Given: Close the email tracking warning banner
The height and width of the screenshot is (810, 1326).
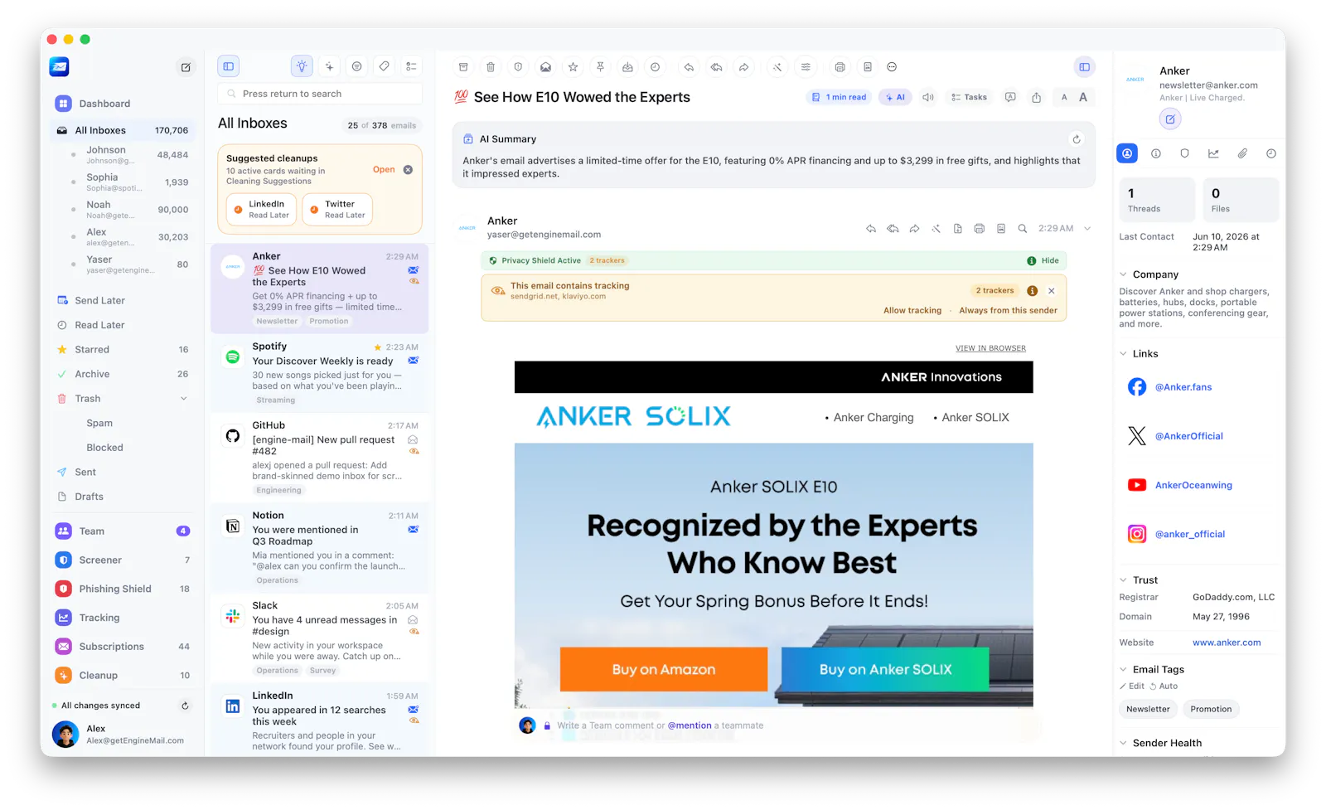Looking at the screenshot, I should (1051, 291).
